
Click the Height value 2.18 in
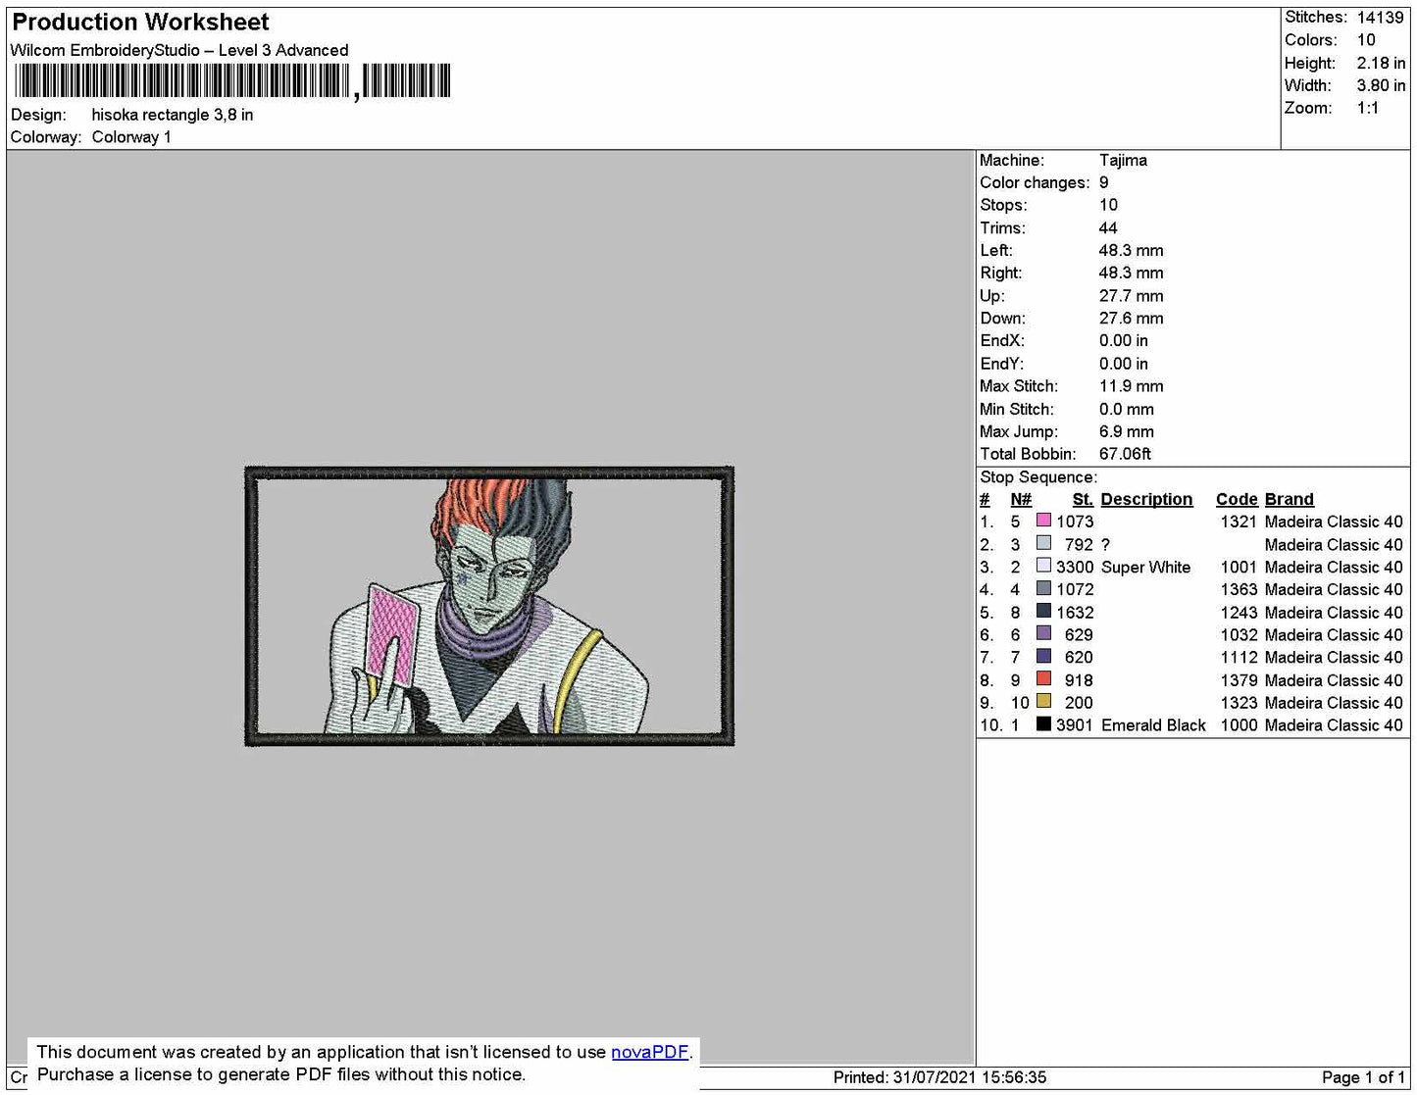pyautogui.click(x=1381, y=63)
